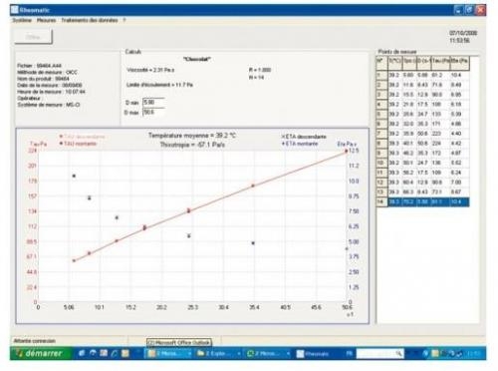Open the Système menu
This screenshot has width=498, height=371.
tap(22, 20)
